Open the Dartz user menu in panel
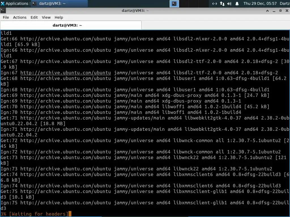290x217 pixels. pyautogui.click(x=285, y=3)
